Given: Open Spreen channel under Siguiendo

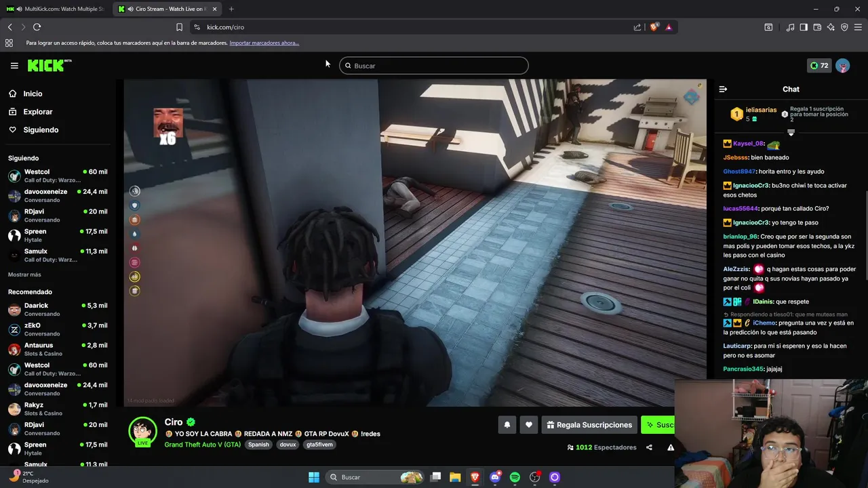Looking at the screenshot, I should pos(58,235).
